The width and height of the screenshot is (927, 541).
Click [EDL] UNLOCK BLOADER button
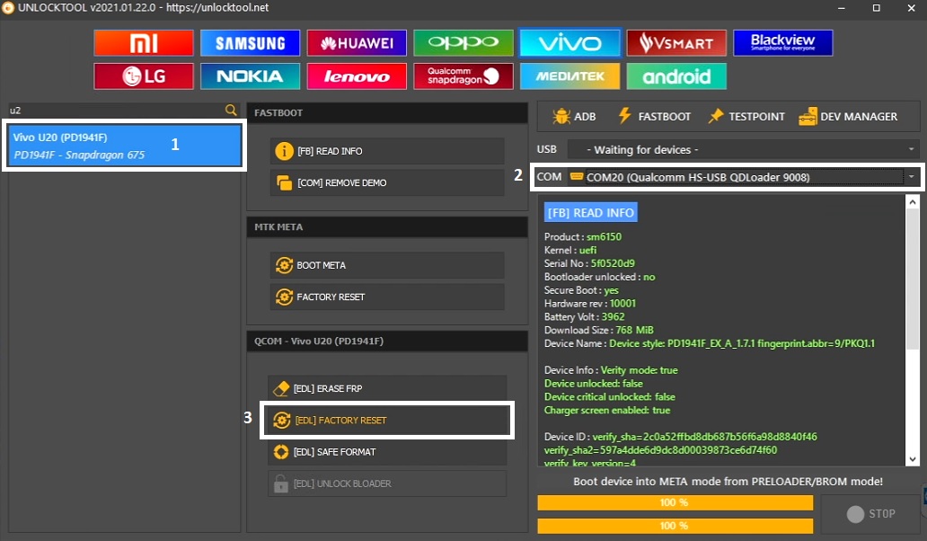click(x=387, y=483)
